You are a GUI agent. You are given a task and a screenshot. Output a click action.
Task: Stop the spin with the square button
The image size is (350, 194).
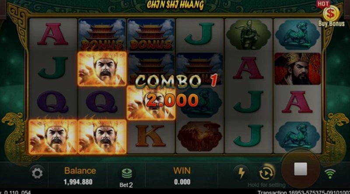click(301, 169)
